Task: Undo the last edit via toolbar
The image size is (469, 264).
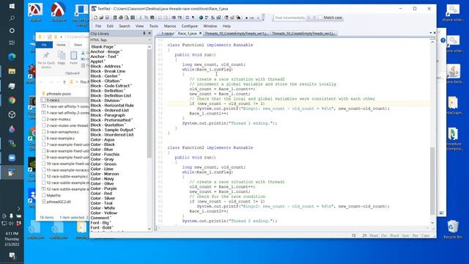Action: (160, 18)
